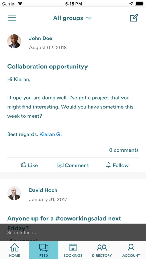Click the Search feed input field
Viewport: 146px width, 259px height.
click(73, 232)
